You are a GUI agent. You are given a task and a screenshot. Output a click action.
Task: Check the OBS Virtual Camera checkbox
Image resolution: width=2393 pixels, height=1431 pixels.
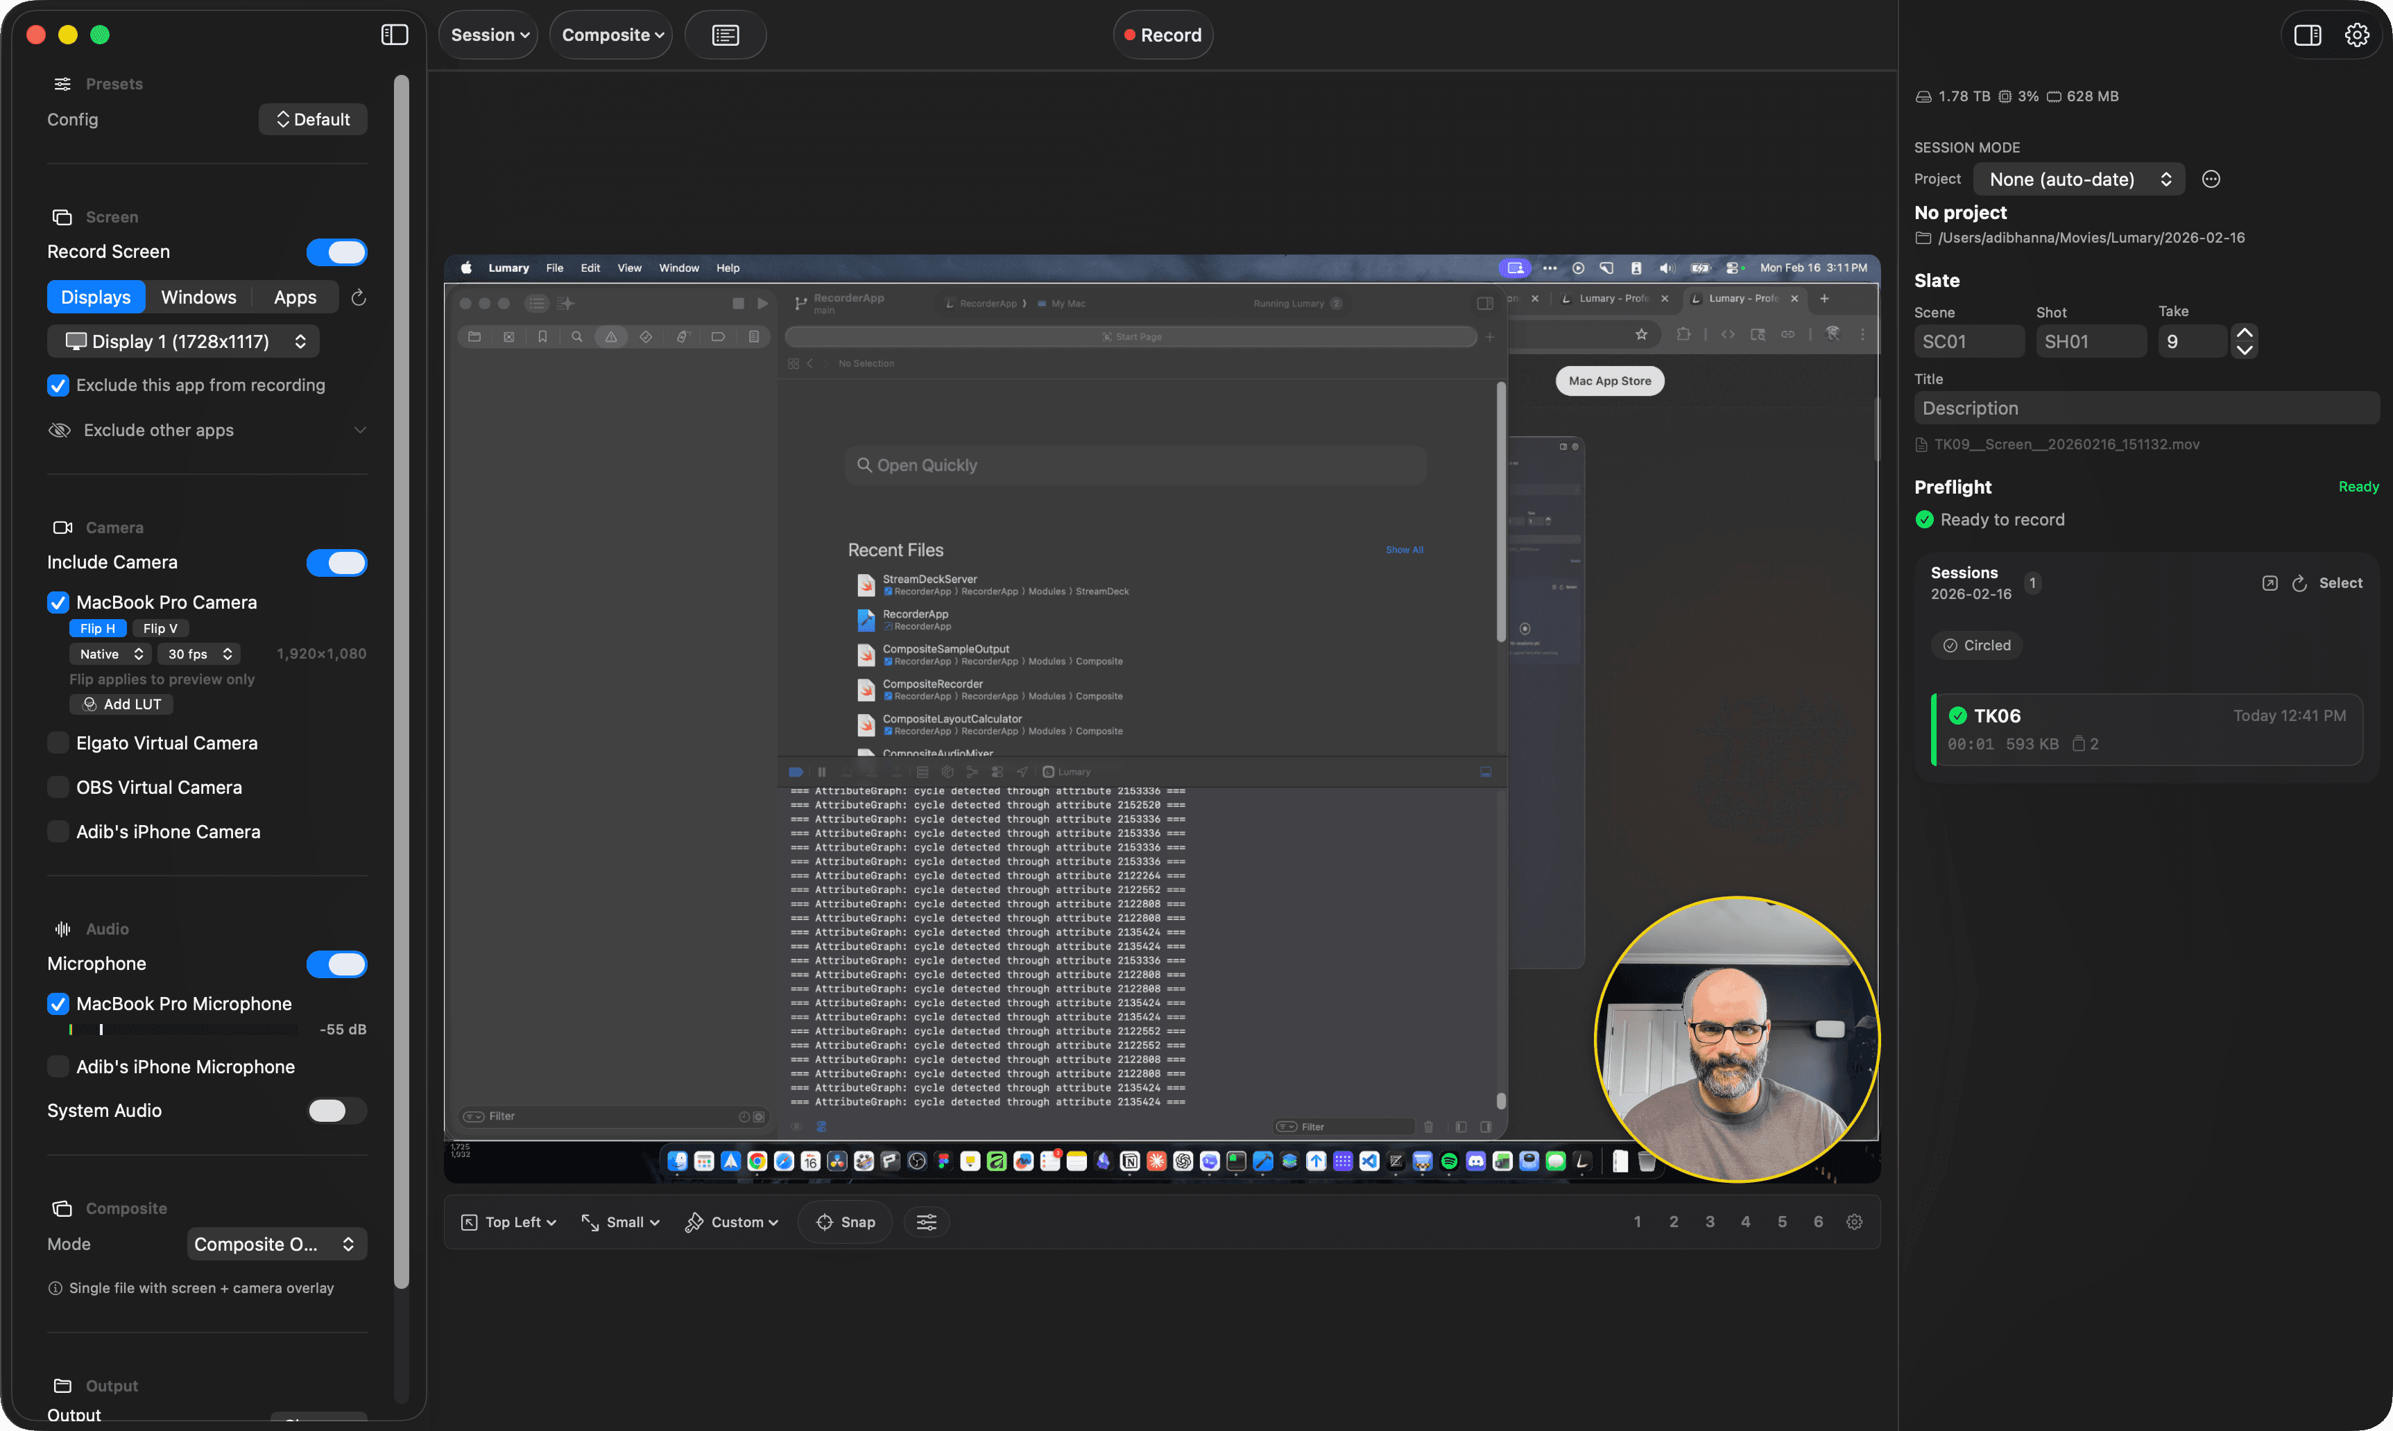pos(58,787)
